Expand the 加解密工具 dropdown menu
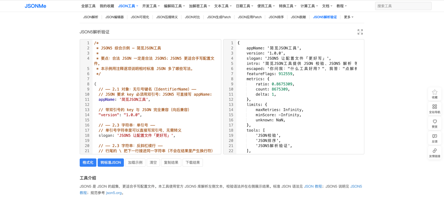The width and height of the screenshot is (444, 199). coord(199,6)
